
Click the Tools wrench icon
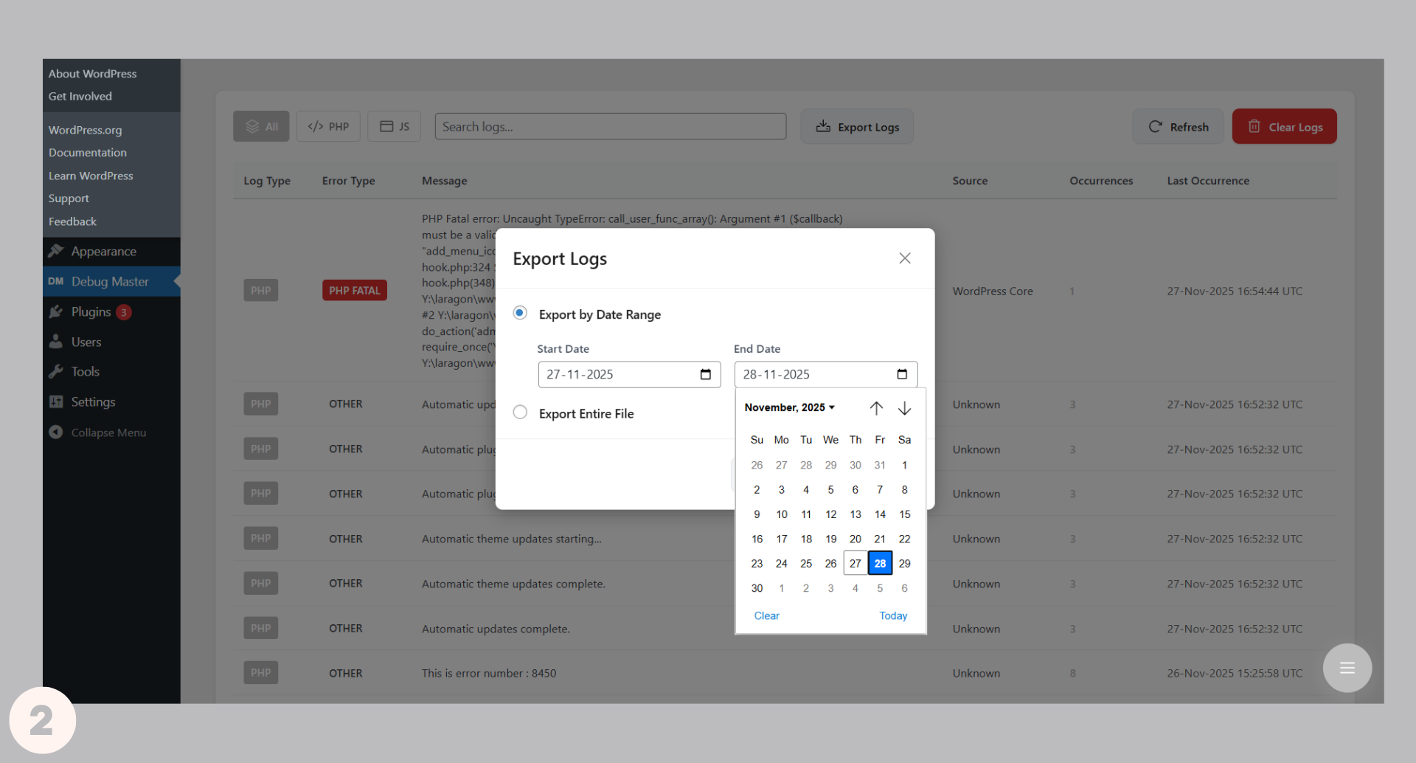[56, 371]
